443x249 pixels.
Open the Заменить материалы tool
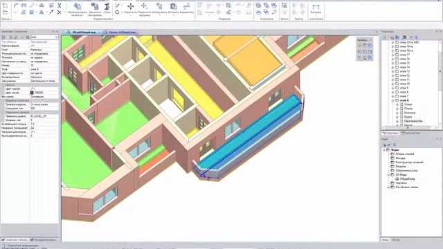95,9
